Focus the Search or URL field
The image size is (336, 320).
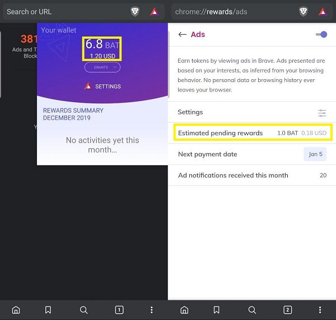(x=83, y=12)
